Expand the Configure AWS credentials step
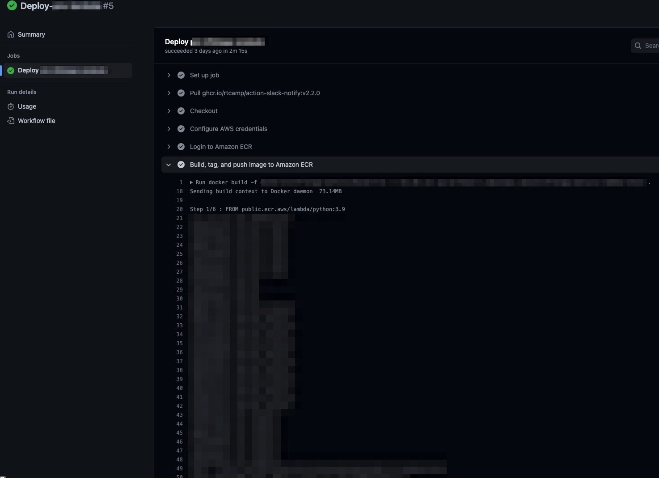 tap(169, 129)
